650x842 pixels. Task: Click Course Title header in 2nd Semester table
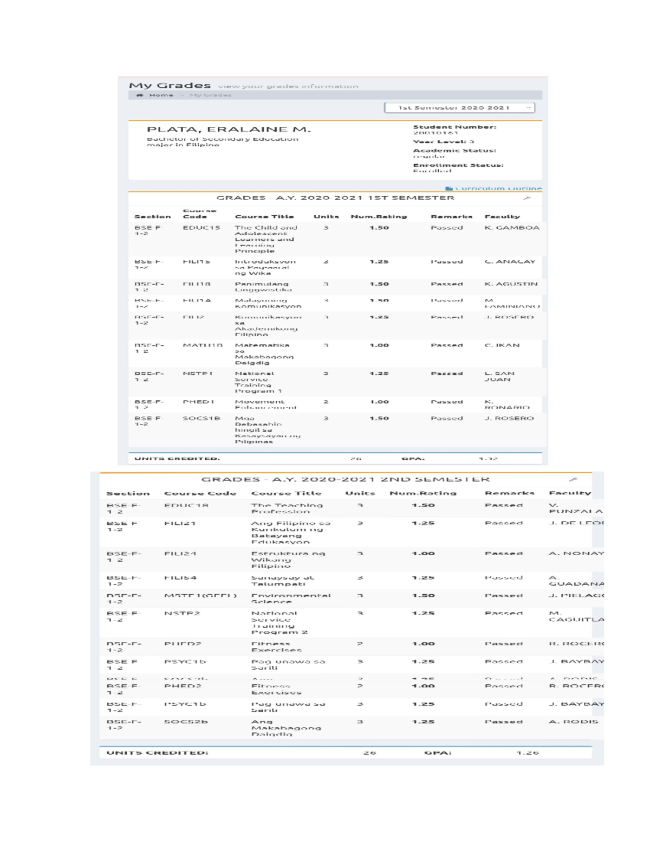286,493
